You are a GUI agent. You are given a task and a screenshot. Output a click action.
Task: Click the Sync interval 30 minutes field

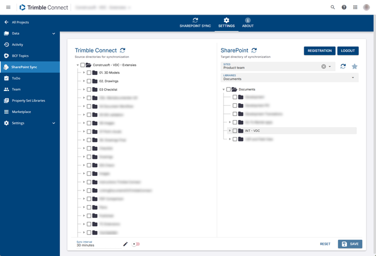coord(99,244)
